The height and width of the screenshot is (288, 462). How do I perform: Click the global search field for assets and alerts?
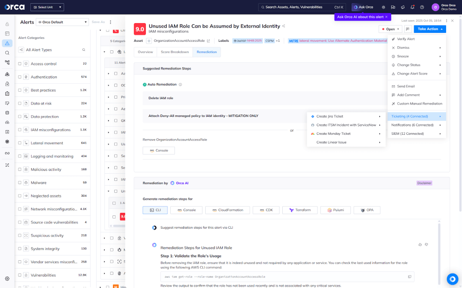click(295, 7)
